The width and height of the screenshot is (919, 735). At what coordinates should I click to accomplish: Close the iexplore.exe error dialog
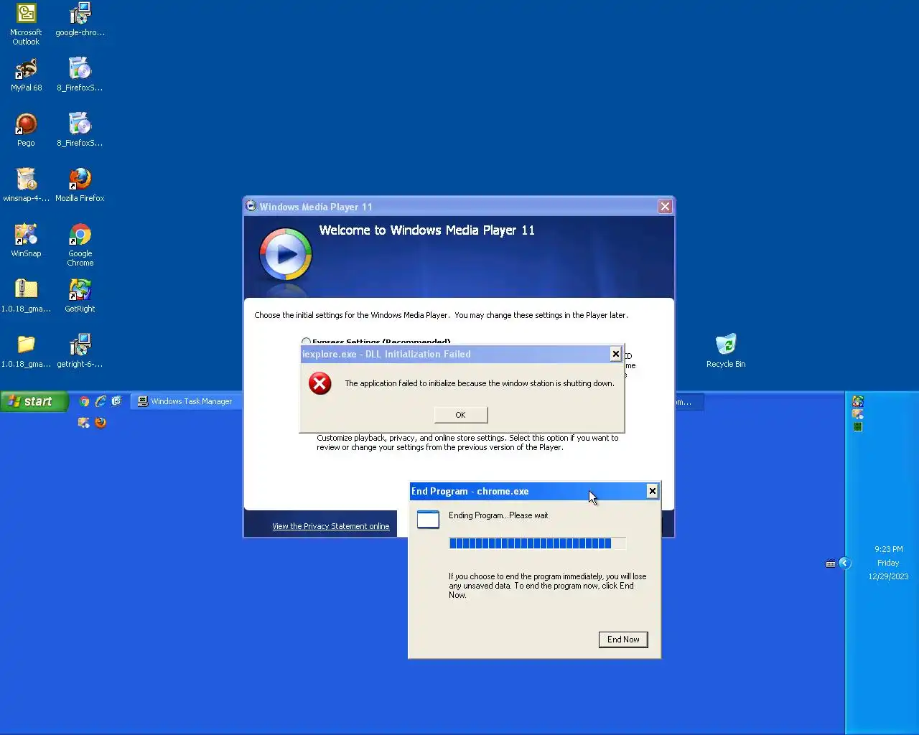point(615,354)
